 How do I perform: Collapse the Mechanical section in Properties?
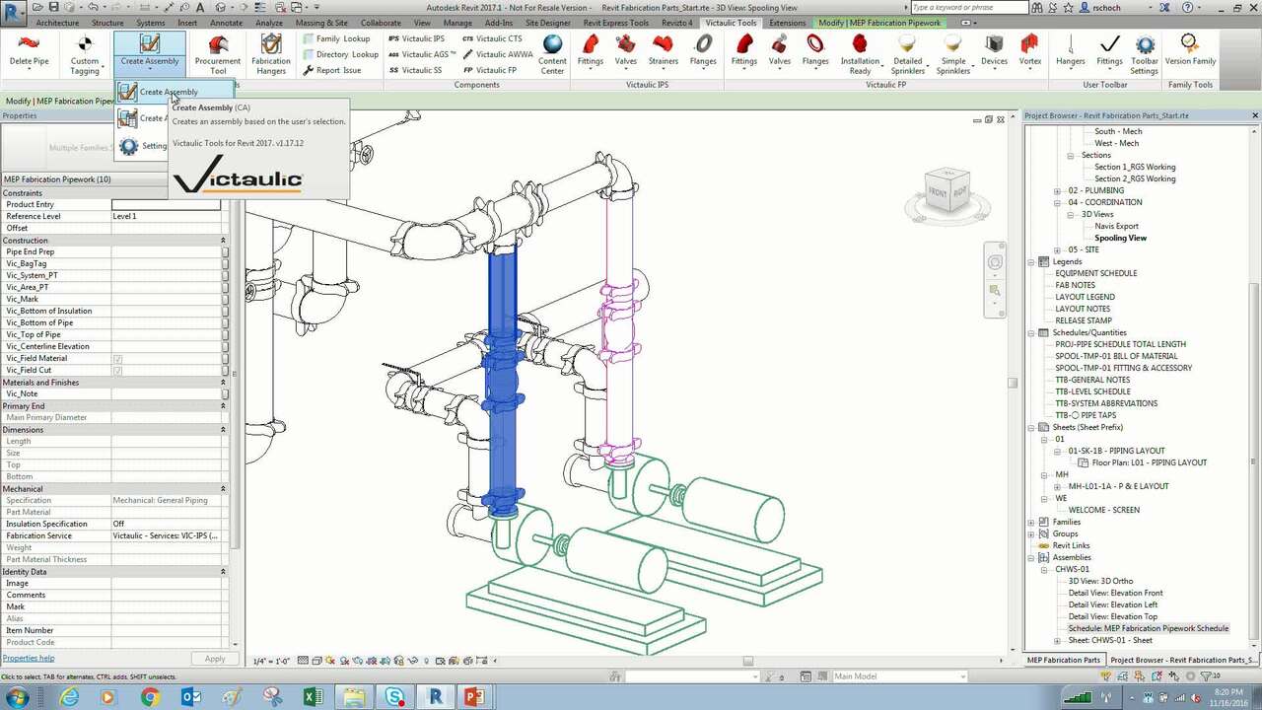coord(223,488)
